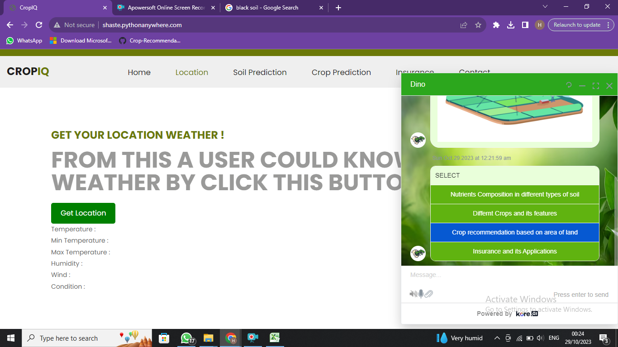
Task: Go forward in browser history
Action: [x=24, y=25]
